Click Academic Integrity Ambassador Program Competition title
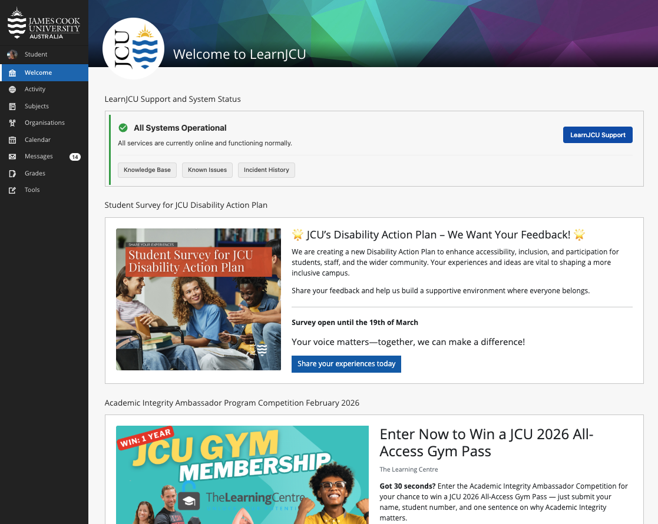The width and height of the screenshot is (658, 524). click(x=232, y=403)
